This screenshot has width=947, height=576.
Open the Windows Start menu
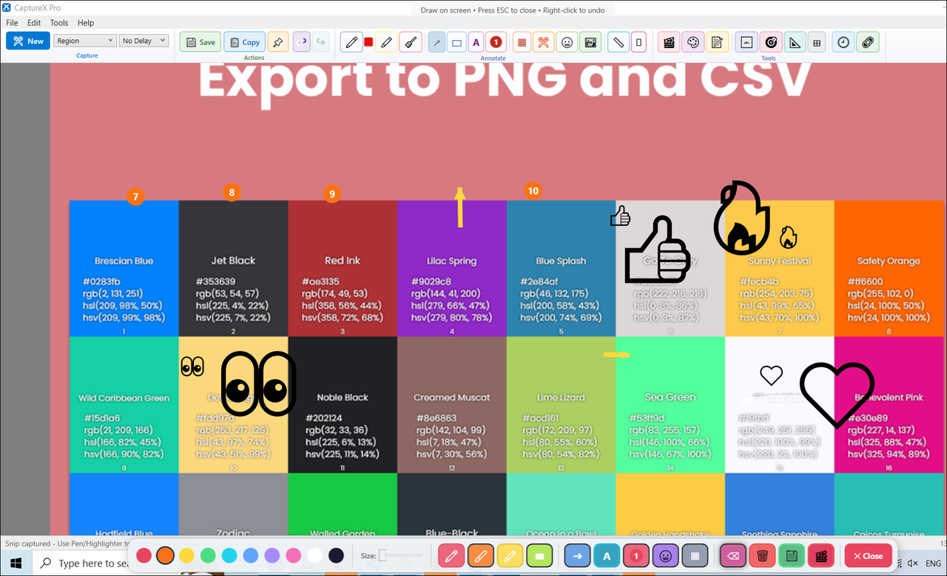tap(16, 563)
